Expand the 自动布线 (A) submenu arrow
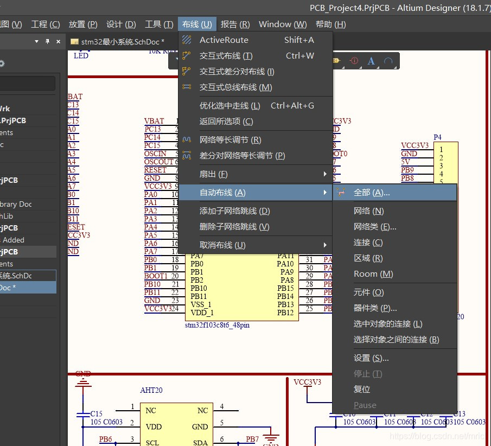This screenshot has width=491, height=446. coord(325,192)
